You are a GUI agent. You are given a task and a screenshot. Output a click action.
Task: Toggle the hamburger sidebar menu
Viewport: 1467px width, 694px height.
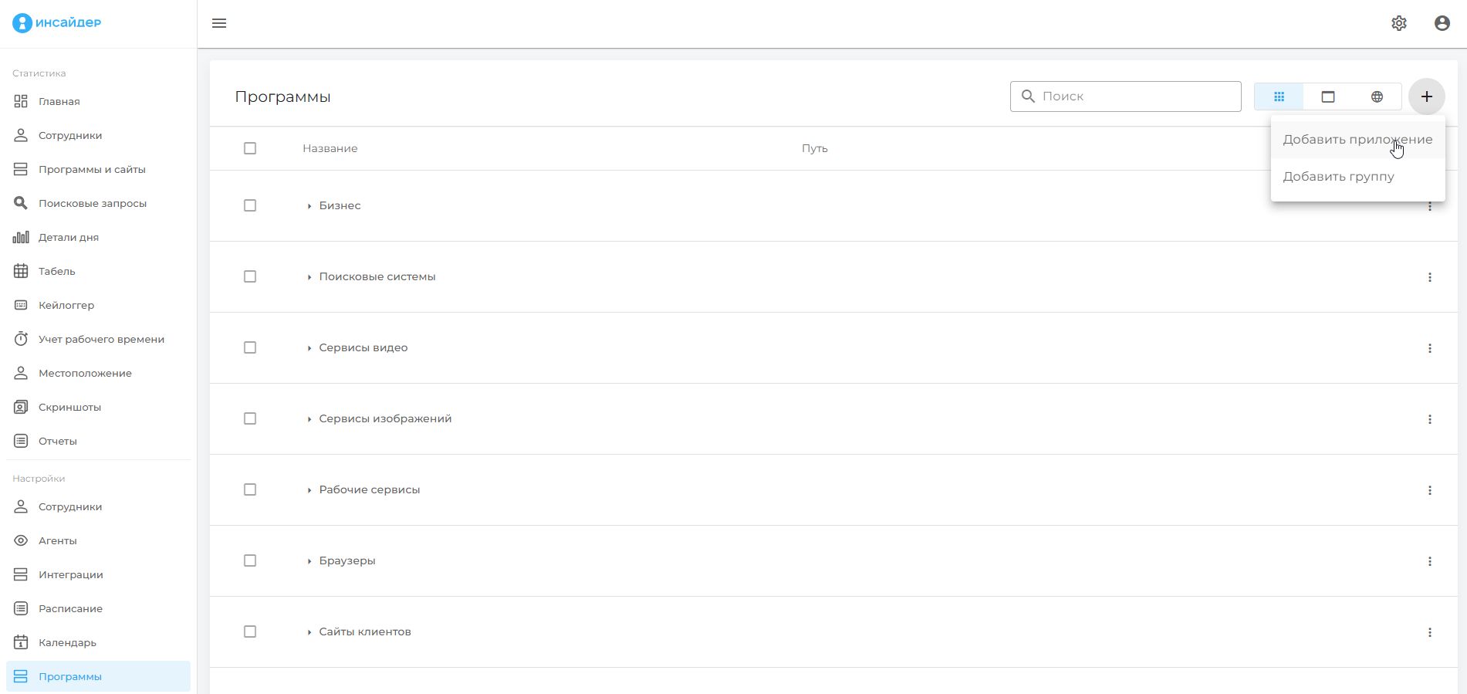pos(219,23)
